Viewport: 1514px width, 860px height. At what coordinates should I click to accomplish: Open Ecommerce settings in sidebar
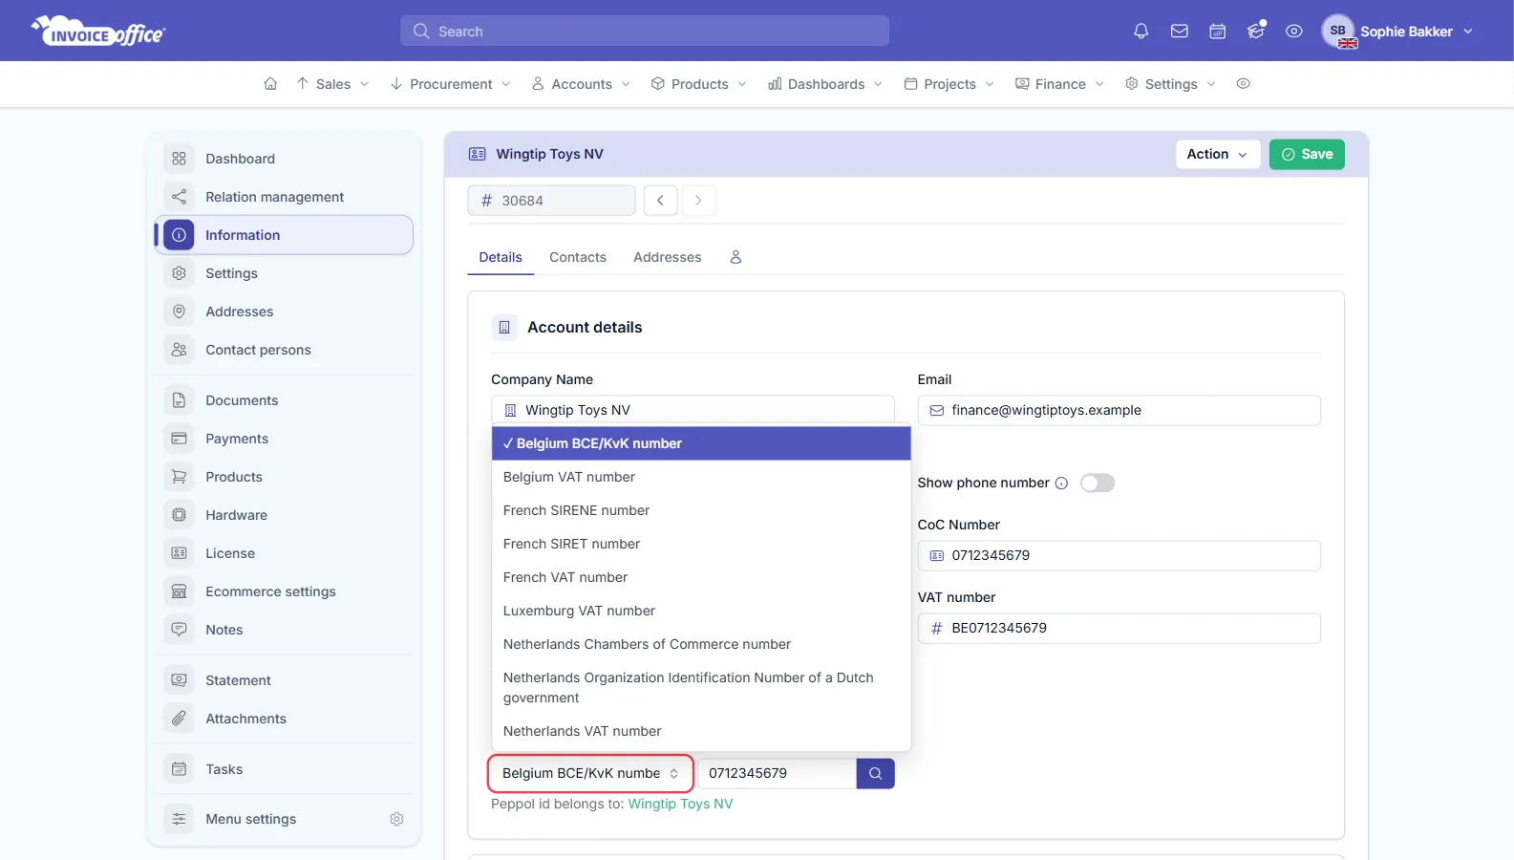coord(284,591)
